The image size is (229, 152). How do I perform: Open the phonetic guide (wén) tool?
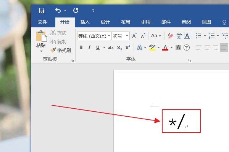[x=179, y=36]
